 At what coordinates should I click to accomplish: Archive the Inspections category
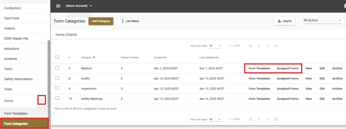[337, 89]
